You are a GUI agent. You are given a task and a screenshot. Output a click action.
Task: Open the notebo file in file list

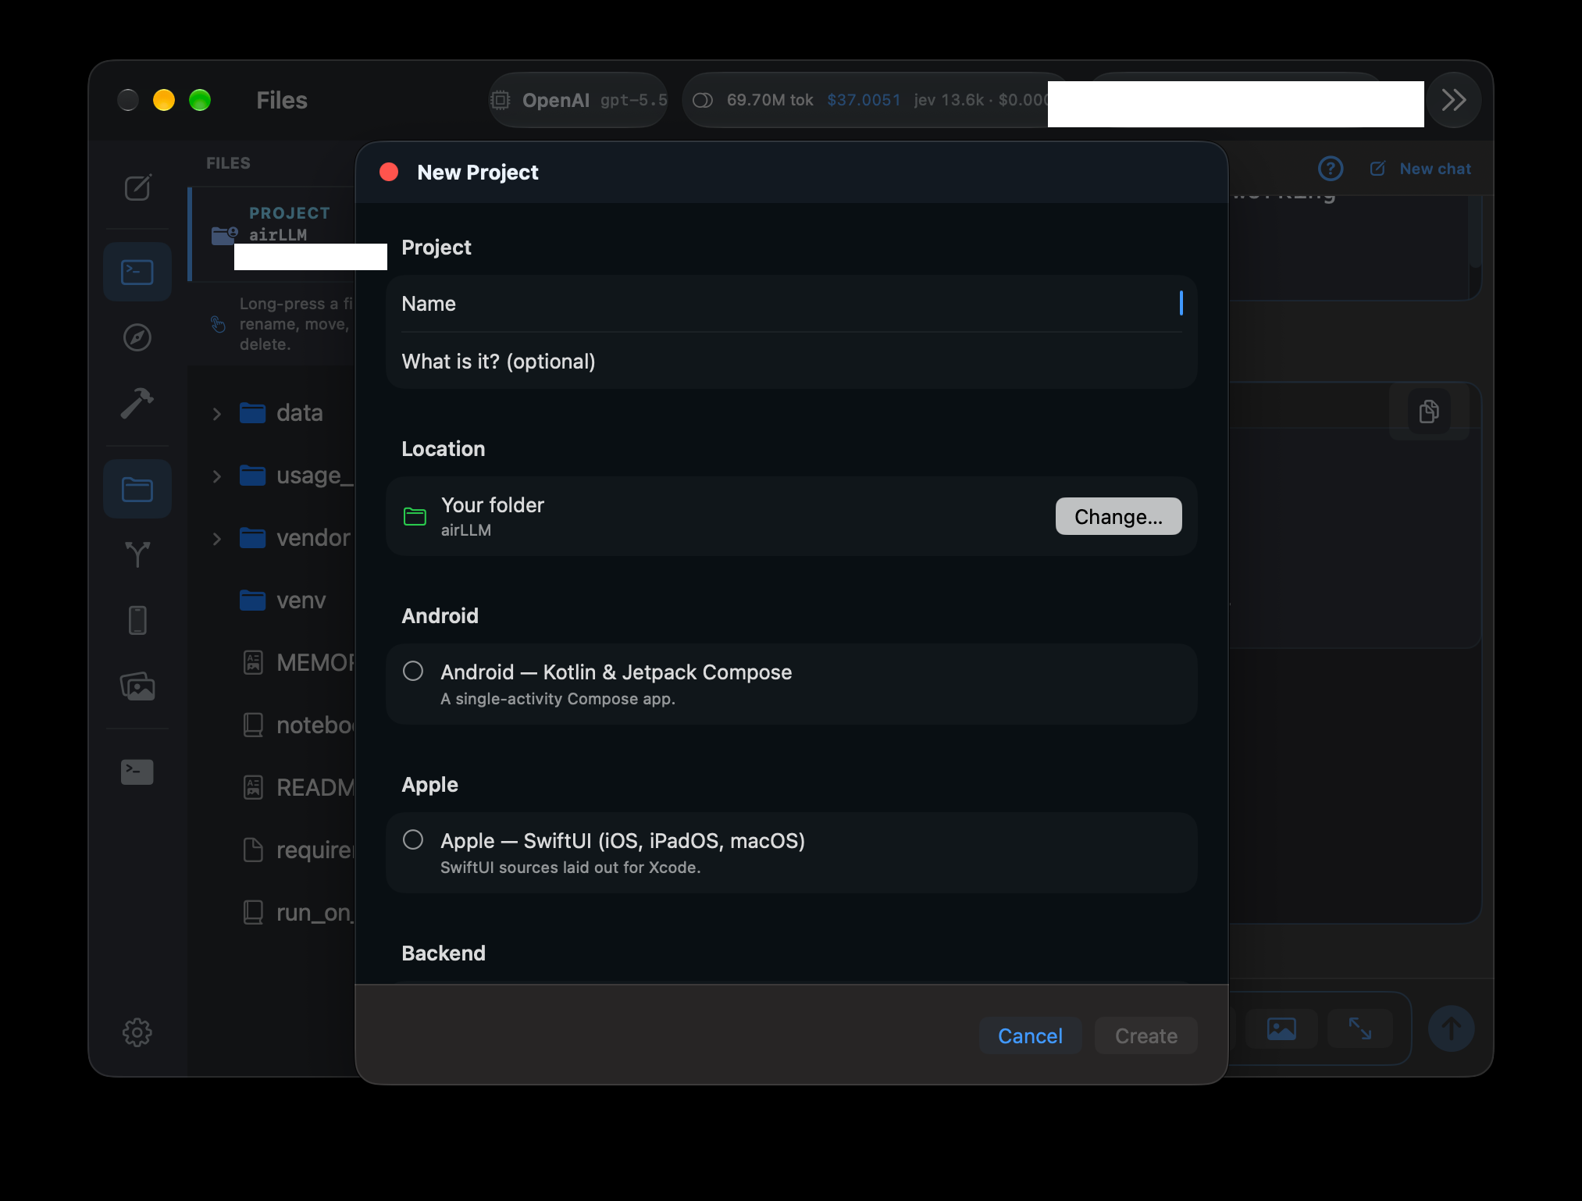tap(298, 725)
